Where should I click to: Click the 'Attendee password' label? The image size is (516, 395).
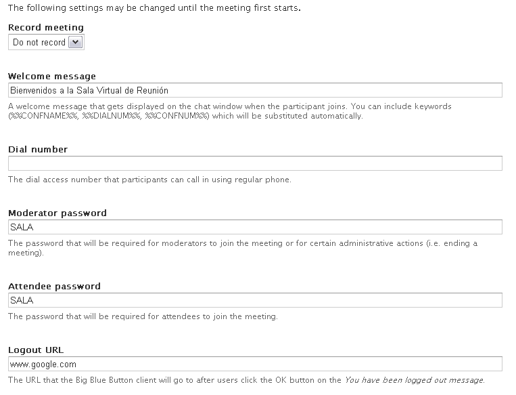[54, 286]
